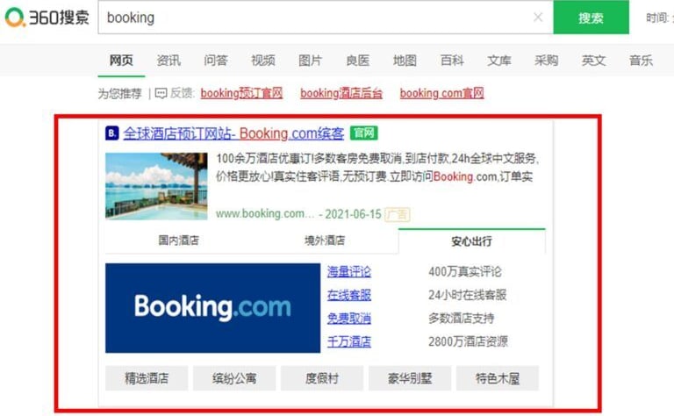674x416 pixels.
Task: Go to the 音乐 tab
Action: pyautogui.click(x=642, y=61)
